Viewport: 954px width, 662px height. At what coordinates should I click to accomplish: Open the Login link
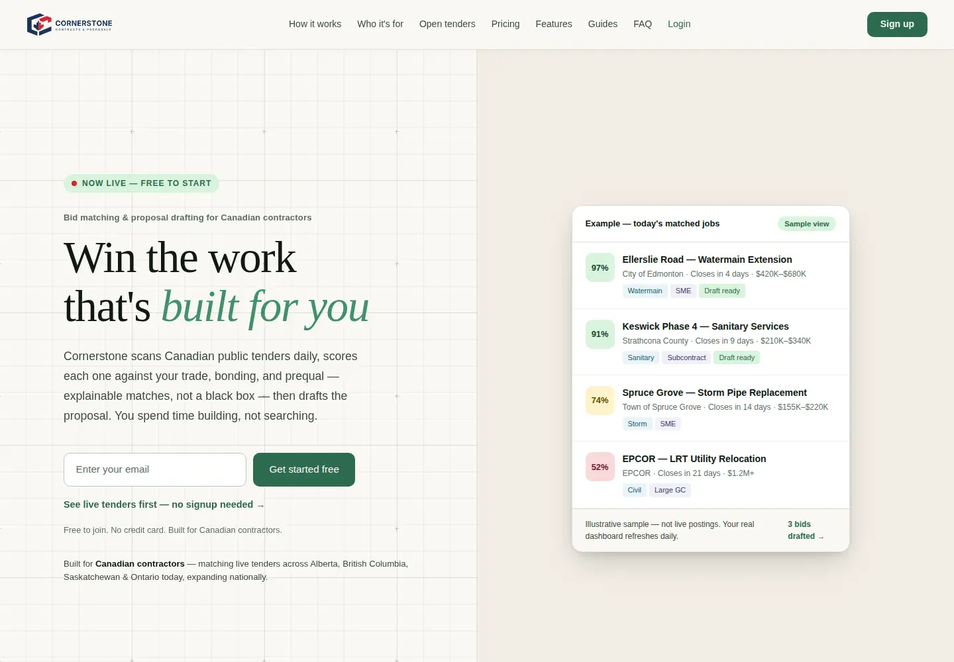(679, 24)
